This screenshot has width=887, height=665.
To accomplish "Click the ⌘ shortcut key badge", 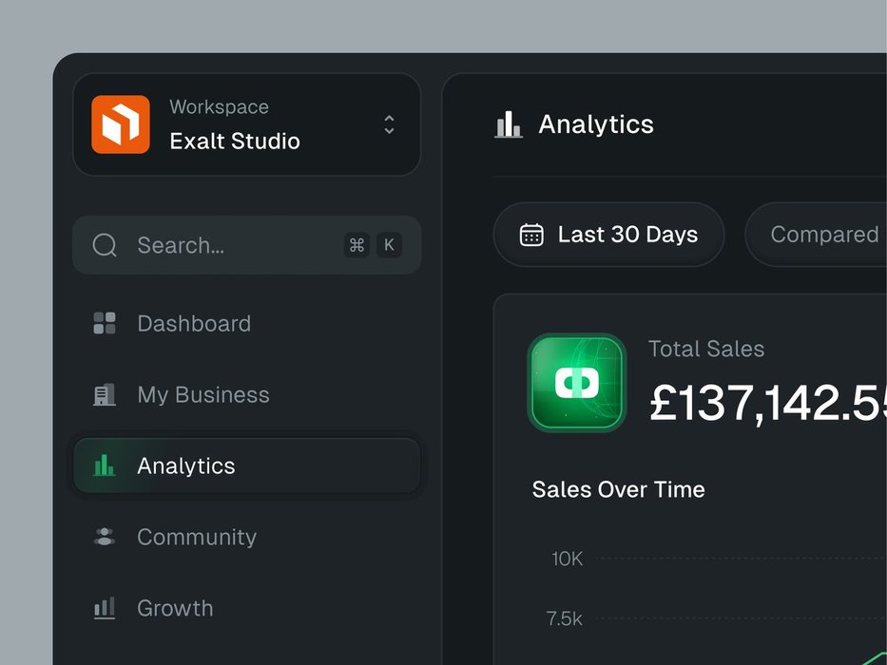I will coord(357,245).
